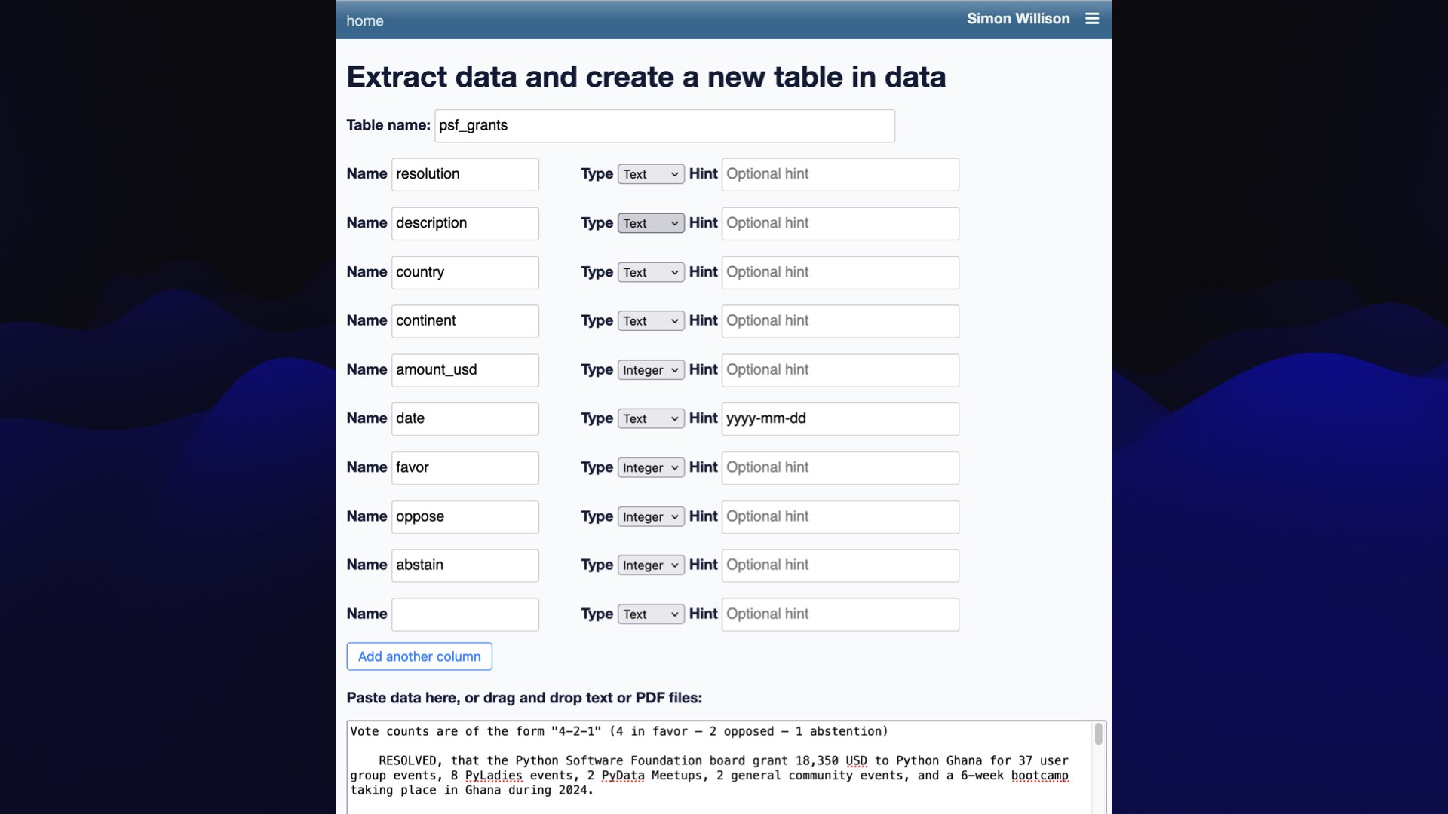
Task: Click the country Name input field
Action: click(465, 271)
